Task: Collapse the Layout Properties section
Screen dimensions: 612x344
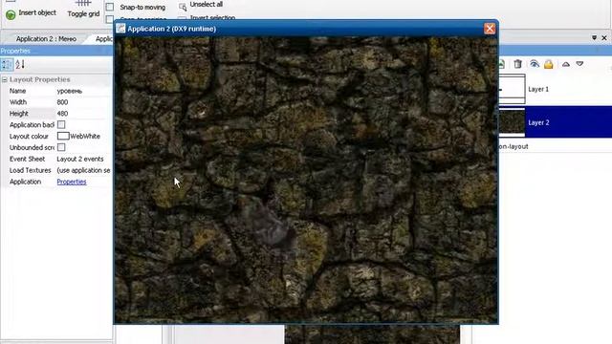Action: [5, 79]
